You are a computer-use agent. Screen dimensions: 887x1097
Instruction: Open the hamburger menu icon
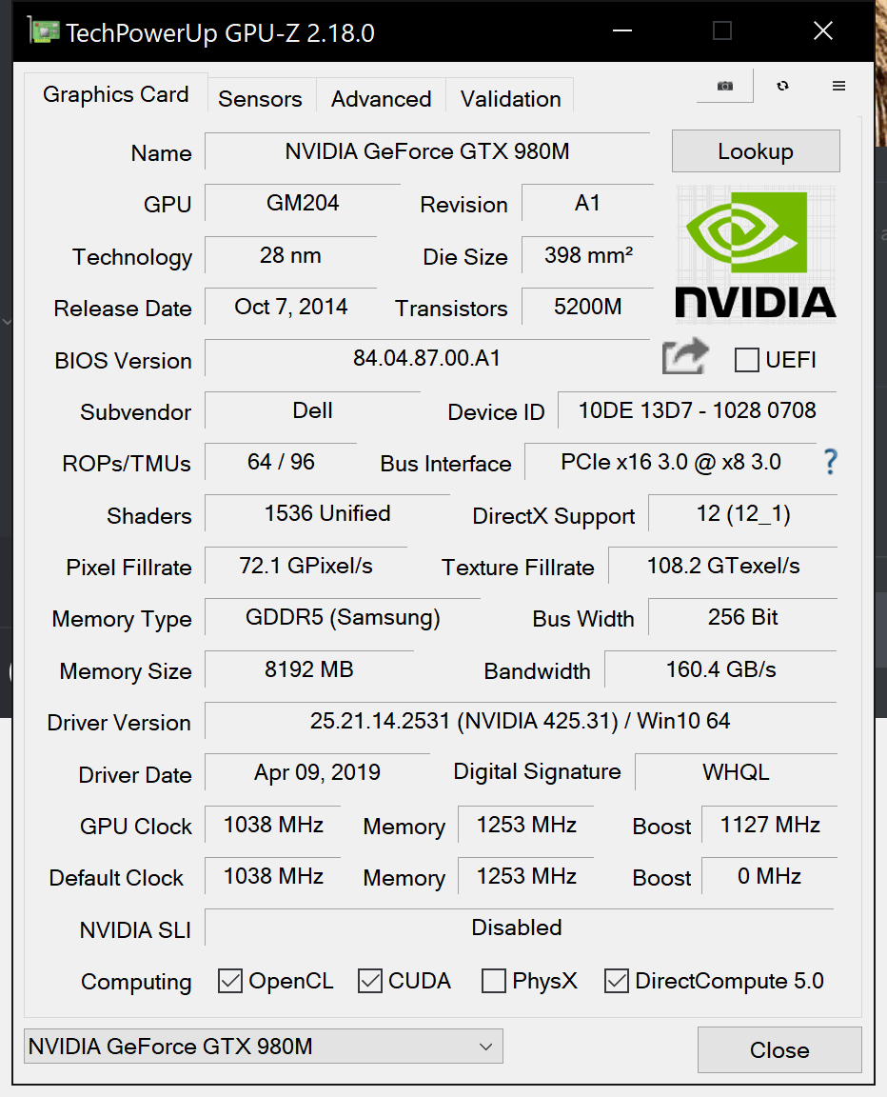click(x=838, y=86)
